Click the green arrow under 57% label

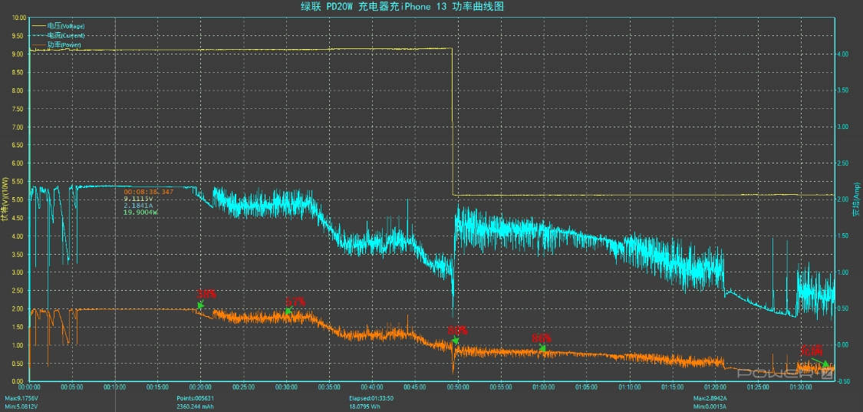[288, 311]
